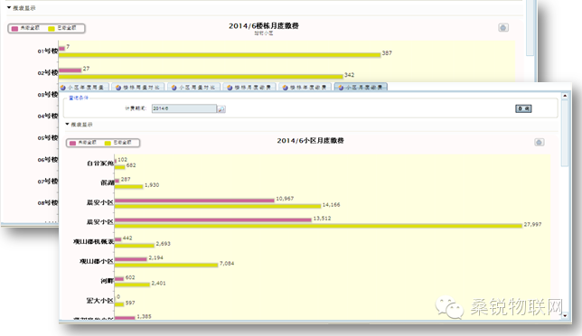Toggle 已缴金额 yellow series in 小区月度缴费 legend
This screenshot has width=582, height=336.
pos(118,143)
